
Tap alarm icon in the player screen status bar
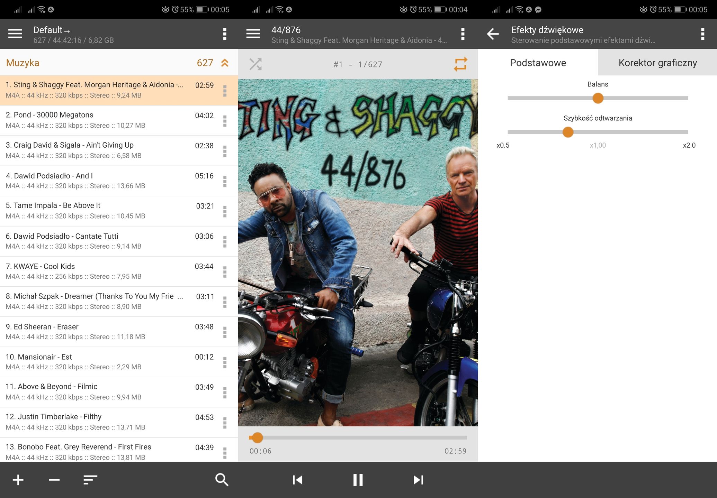click(x=413, y=9)
